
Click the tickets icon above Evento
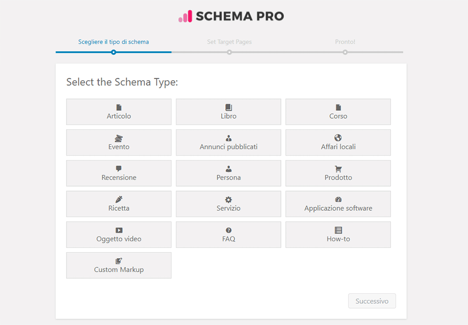(x=119, y=138)
